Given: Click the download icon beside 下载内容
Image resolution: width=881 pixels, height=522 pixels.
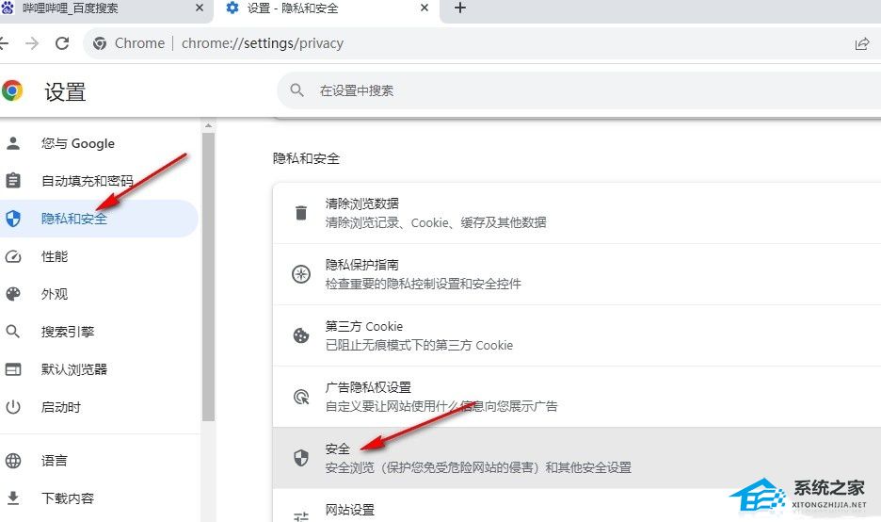Looking at the screenshot, I should click(13, 498).
